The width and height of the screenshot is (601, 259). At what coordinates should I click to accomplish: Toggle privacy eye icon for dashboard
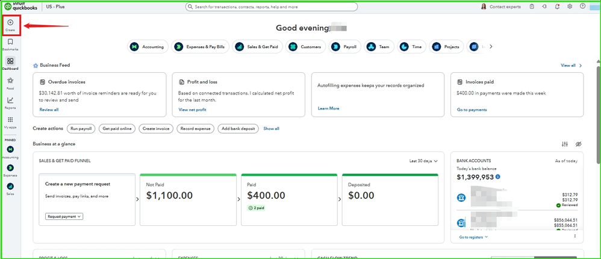pyautogui.click(x=578, y=144)
